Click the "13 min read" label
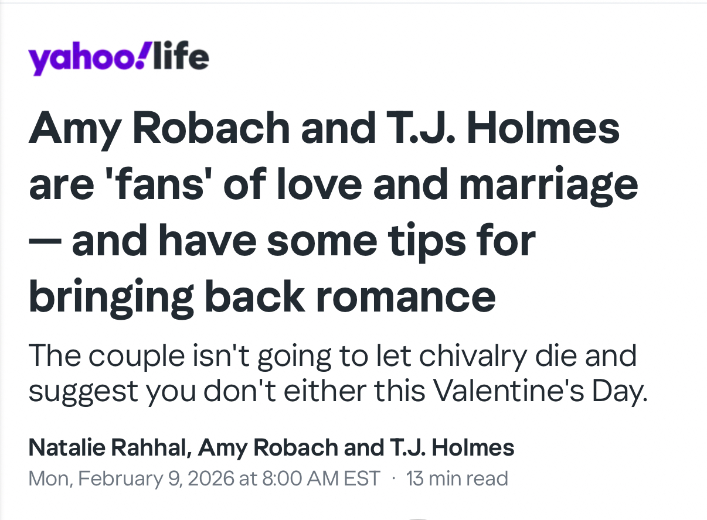This screenshot has width=707, height=520. click(x=457, y=478)
